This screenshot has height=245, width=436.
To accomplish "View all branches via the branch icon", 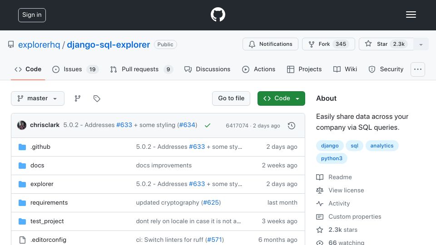I will [78, 98].
